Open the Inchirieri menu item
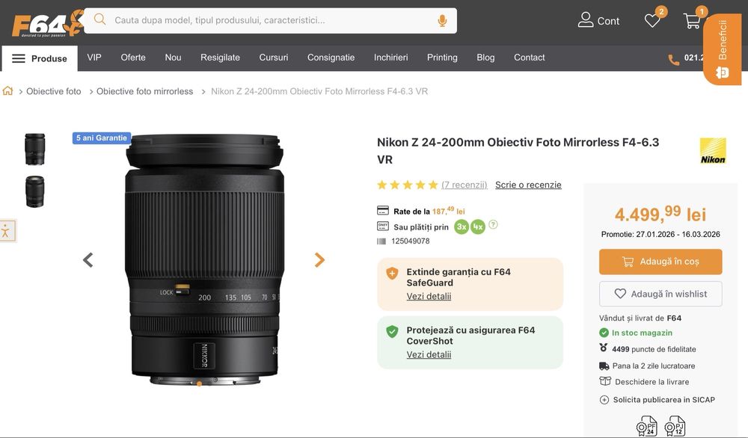 [390, 58]
